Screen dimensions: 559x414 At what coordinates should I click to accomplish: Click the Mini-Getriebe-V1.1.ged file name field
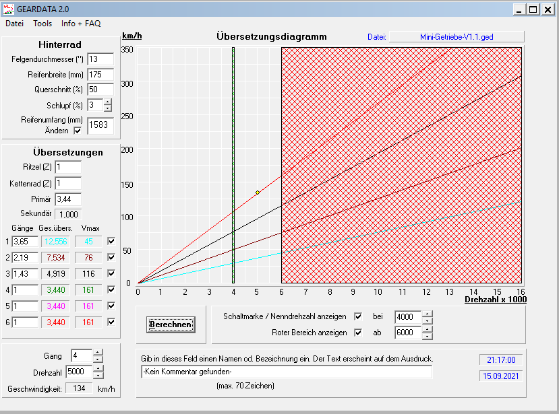coord(457,37)
